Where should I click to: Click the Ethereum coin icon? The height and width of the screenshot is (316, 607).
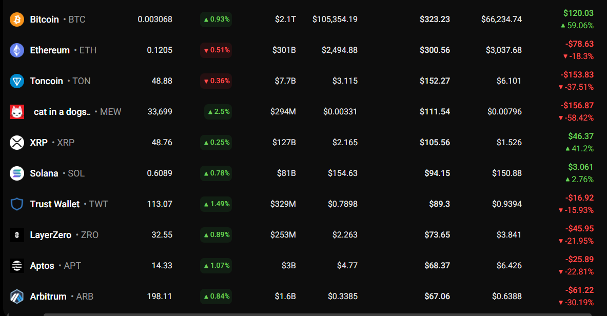pyautogui.click(x=17, y=50)
